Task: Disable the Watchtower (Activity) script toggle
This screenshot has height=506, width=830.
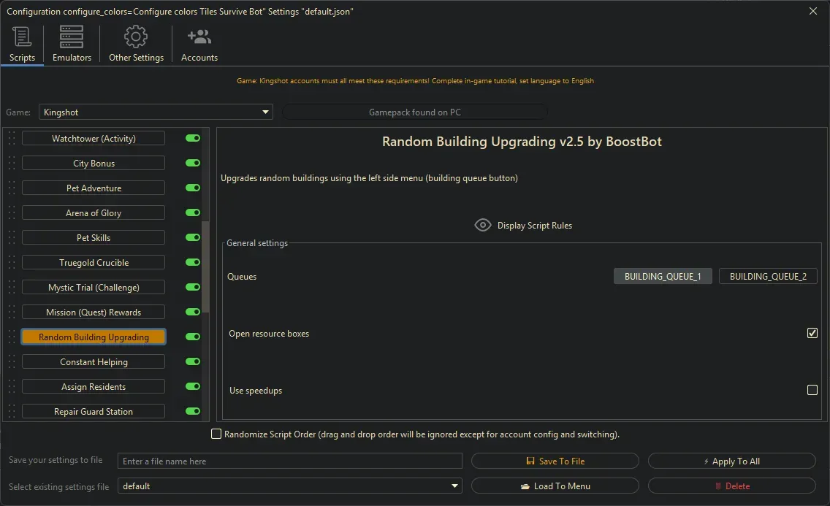Action: (193, 139)
